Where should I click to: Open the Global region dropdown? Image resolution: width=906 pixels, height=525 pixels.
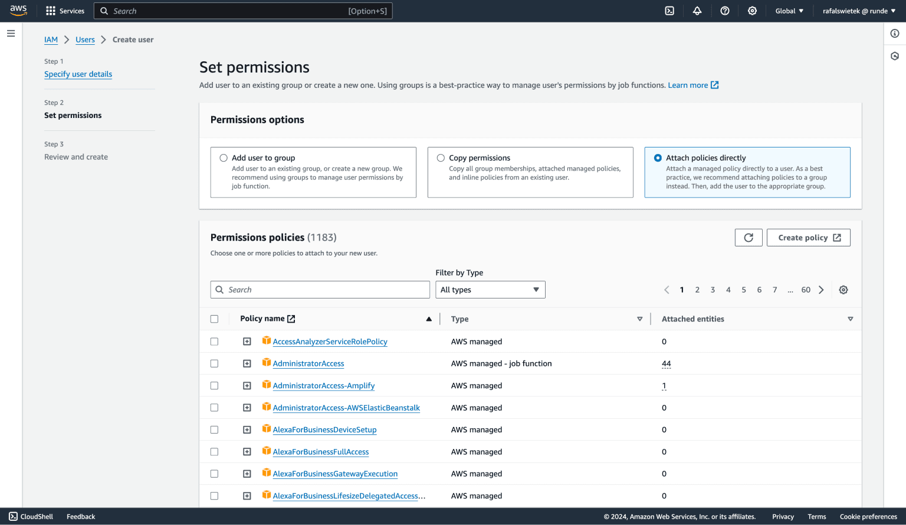[x=789, y=11]
